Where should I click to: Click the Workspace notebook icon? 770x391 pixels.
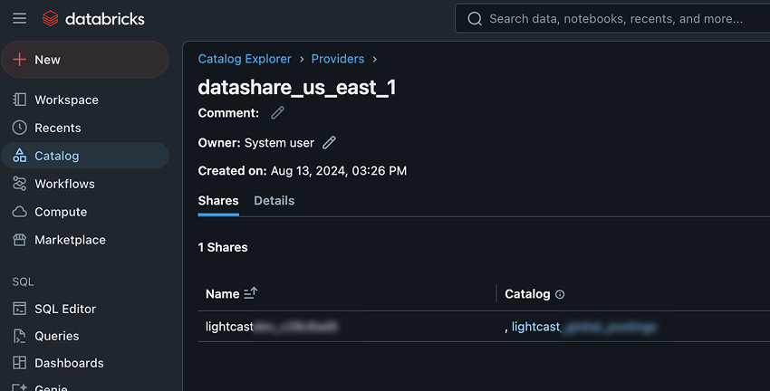coord(20,100)
